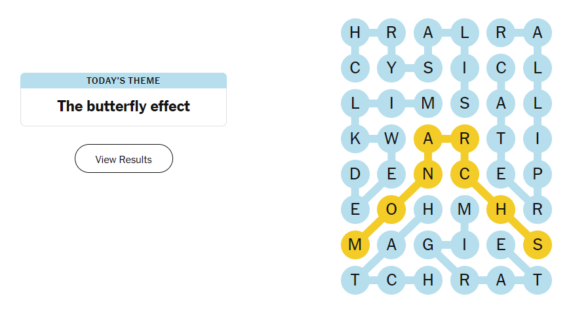The height and width of the screenshot is (313, 571).
Task: Tap the yellow highlighted letter R
Action: point(465,138)
